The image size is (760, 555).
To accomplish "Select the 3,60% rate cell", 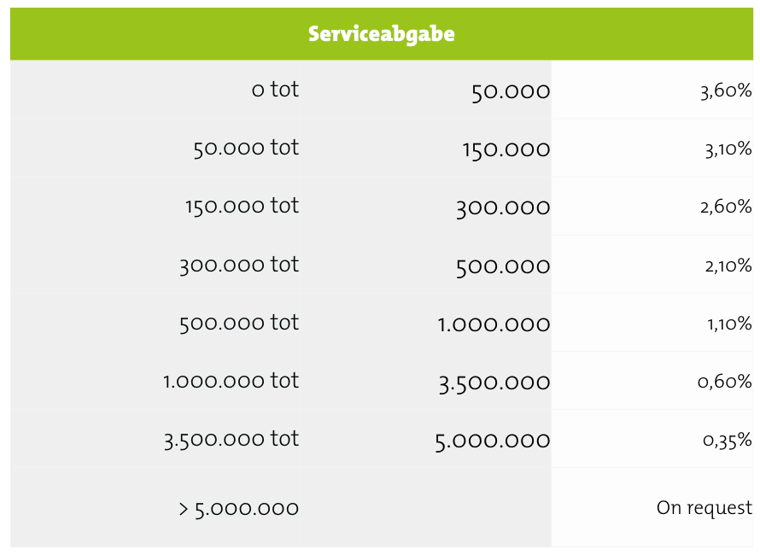I will click(x=652, y=90).
